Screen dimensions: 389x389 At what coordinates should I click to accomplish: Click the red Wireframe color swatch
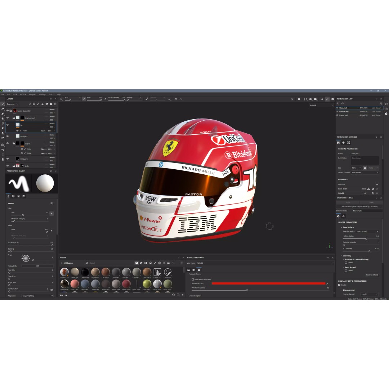click(268, 283)
